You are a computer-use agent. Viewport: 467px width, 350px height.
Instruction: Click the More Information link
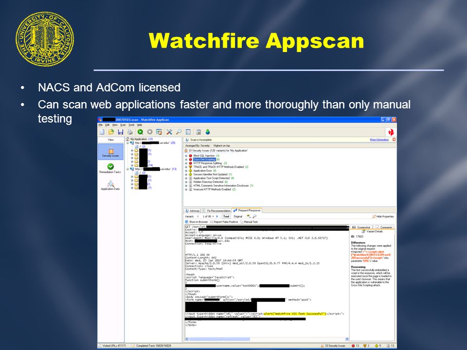[x=379, y=140]
